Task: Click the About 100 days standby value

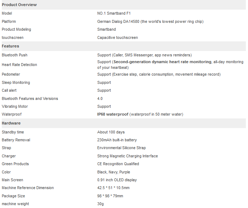Action: coord(111,132)
